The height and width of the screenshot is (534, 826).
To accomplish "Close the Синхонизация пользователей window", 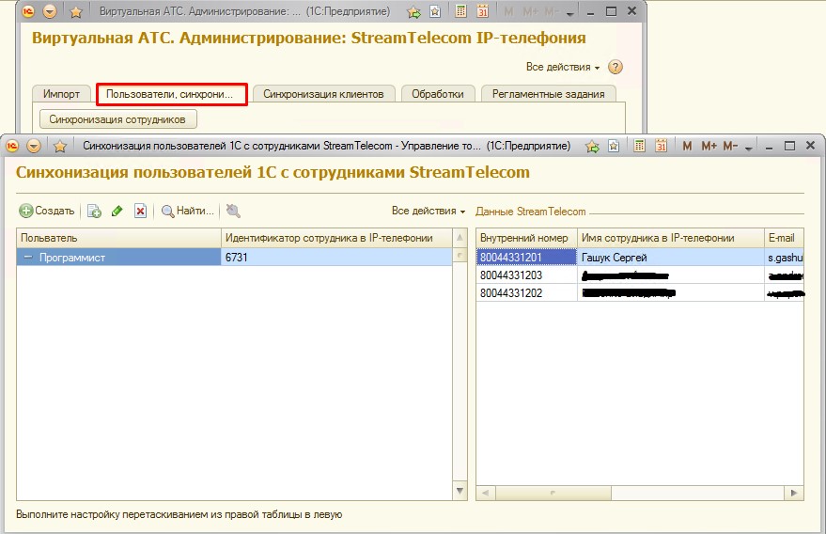I will click(x=810, y=146).
